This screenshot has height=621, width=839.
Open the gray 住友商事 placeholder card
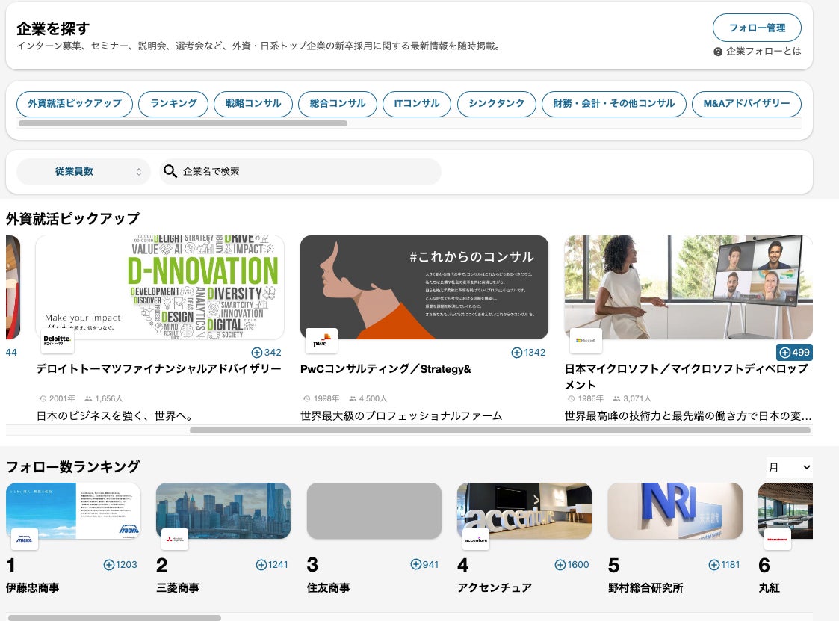[374, 510]
